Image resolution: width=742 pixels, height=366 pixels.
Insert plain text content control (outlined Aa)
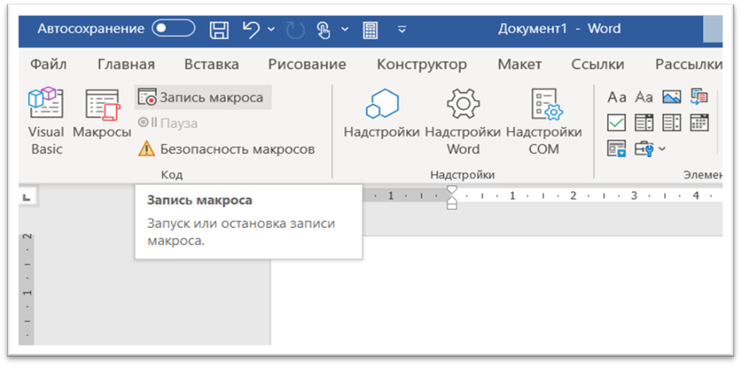(644, 98)
